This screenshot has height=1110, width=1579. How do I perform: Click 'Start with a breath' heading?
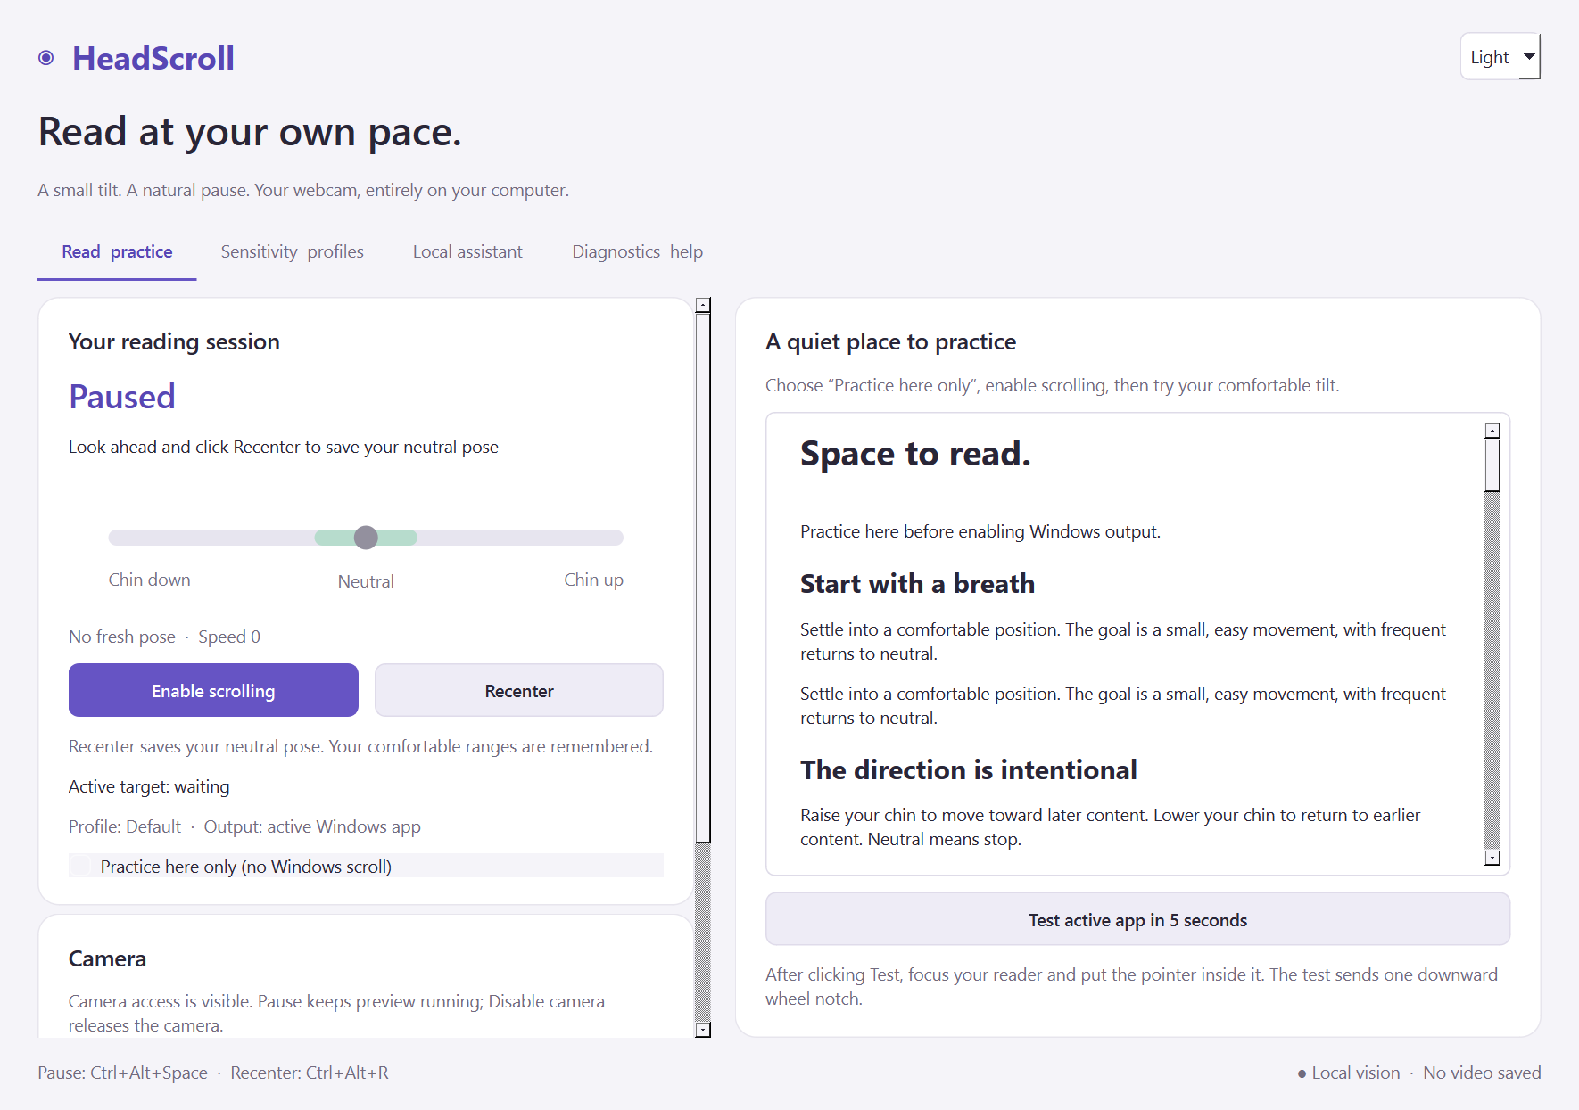point(917,584)
